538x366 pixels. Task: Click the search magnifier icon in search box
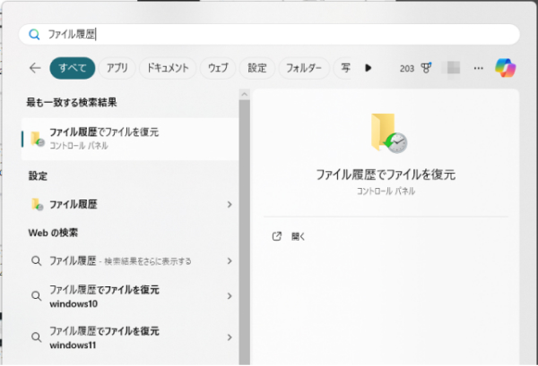click(34, 34)
